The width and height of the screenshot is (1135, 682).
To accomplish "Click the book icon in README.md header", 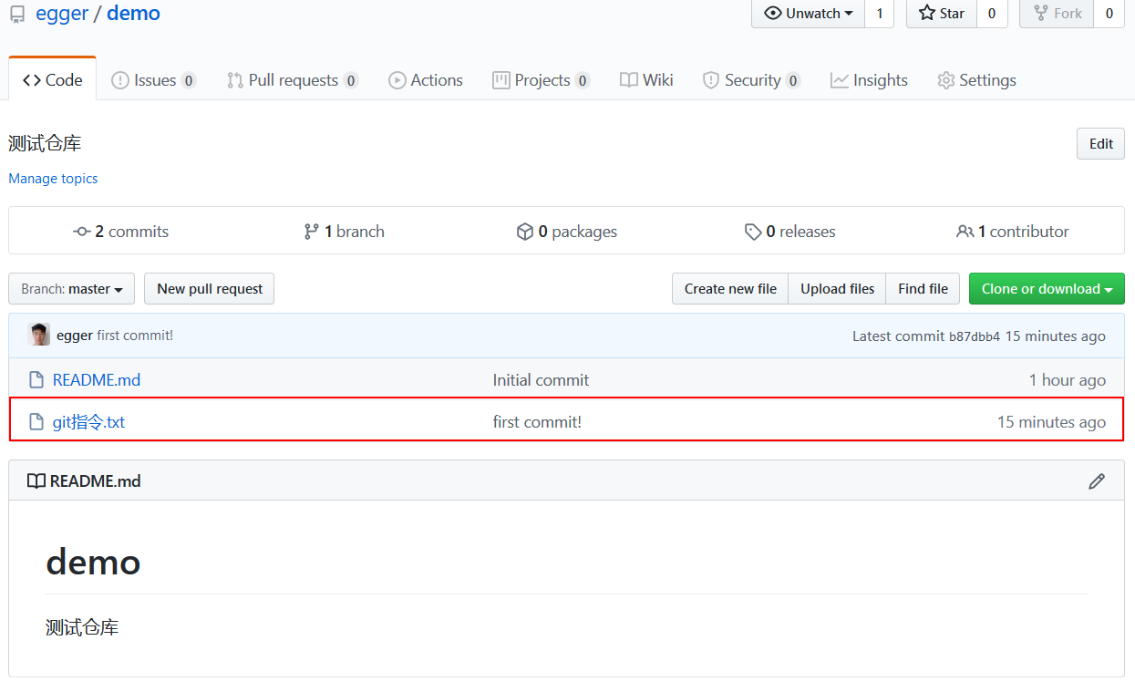I will click(36, 481).
